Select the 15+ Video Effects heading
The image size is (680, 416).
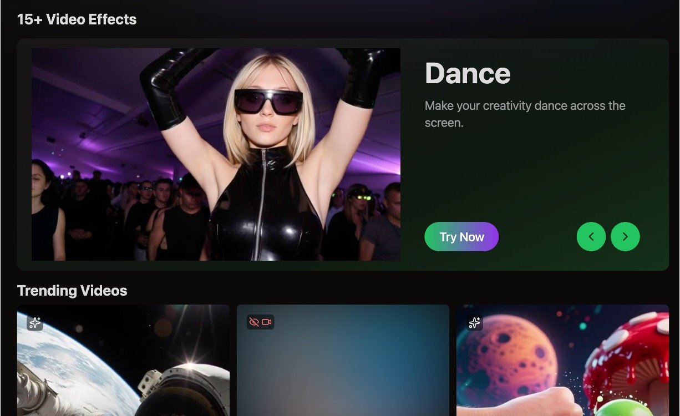coord(77,19)
